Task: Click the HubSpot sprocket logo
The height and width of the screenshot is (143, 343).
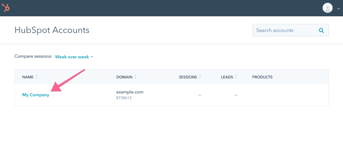Action: [6, 8]
